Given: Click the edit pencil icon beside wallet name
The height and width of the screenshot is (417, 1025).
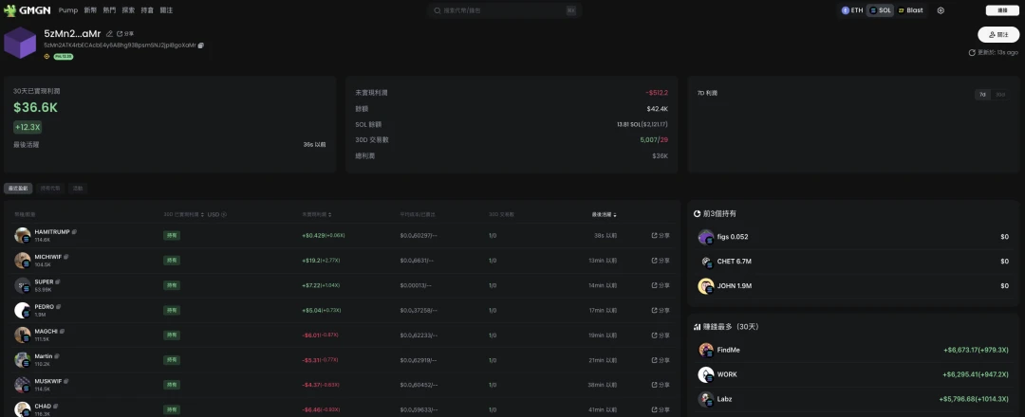Looking at the screenshot, I should 109,33.
